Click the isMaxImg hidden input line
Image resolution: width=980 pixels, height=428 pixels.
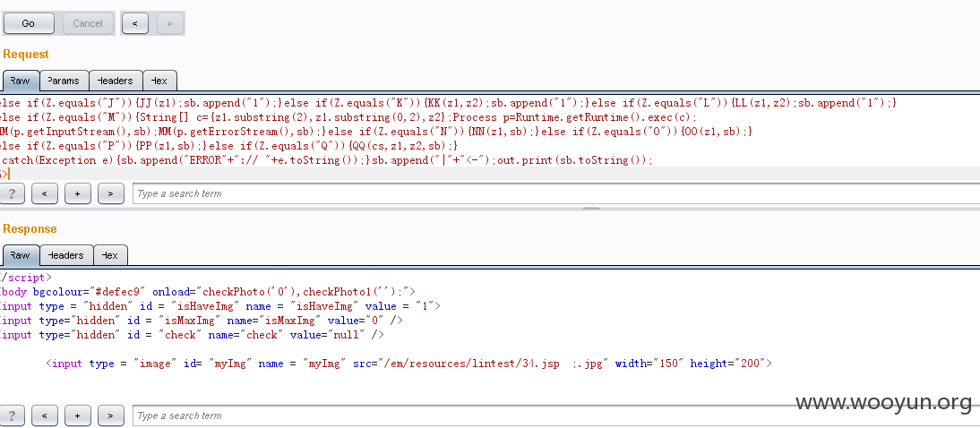[x=202, y=321]
